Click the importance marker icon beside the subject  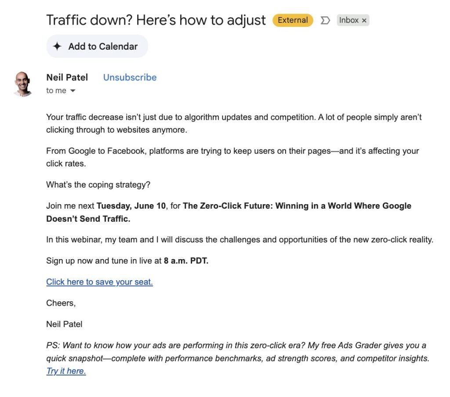(x=325, y=20)
